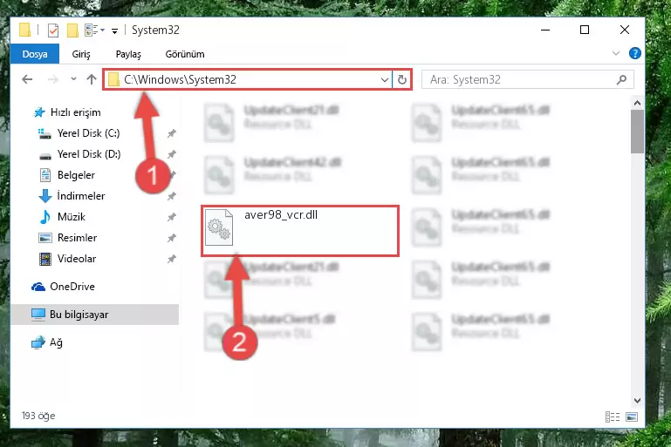This screenshot has width=671, height=447.
Task: Select the aver98_vcr.dll file name
Action: (281, 215)
